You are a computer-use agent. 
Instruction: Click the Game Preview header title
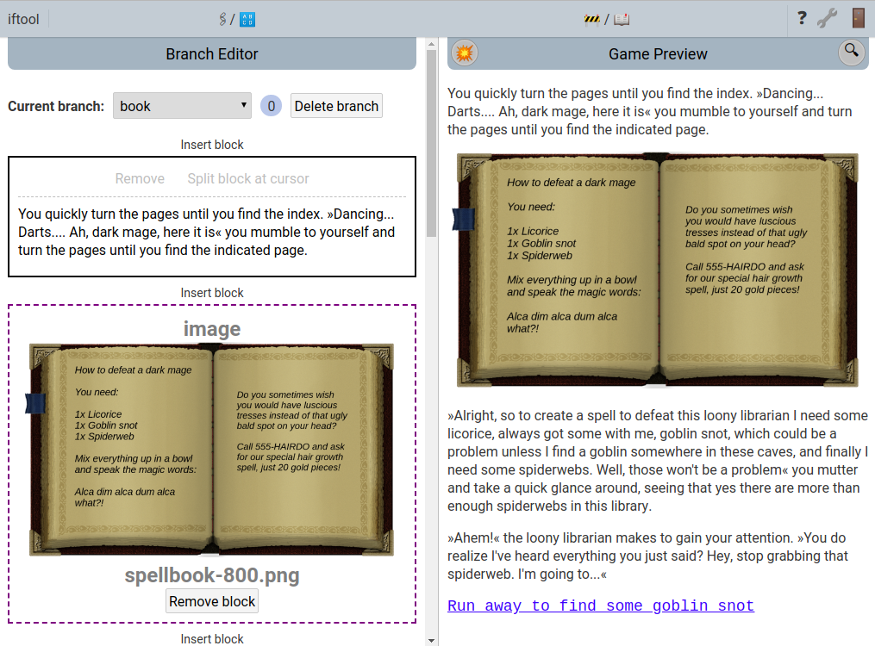coord(658,54)
